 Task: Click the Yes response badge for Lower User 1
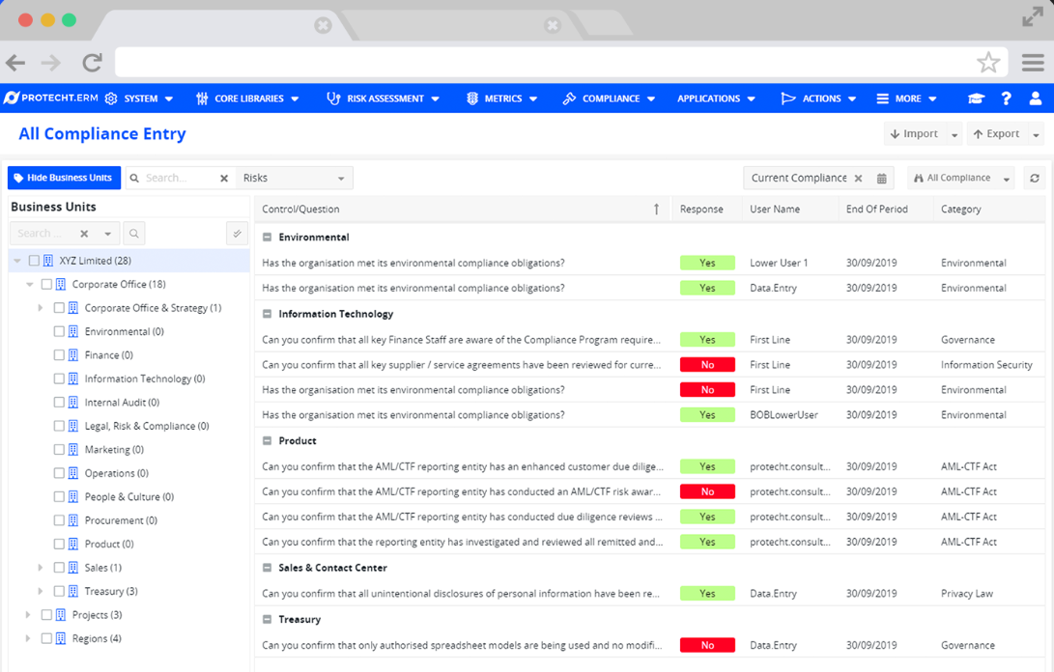click(708, 262)
